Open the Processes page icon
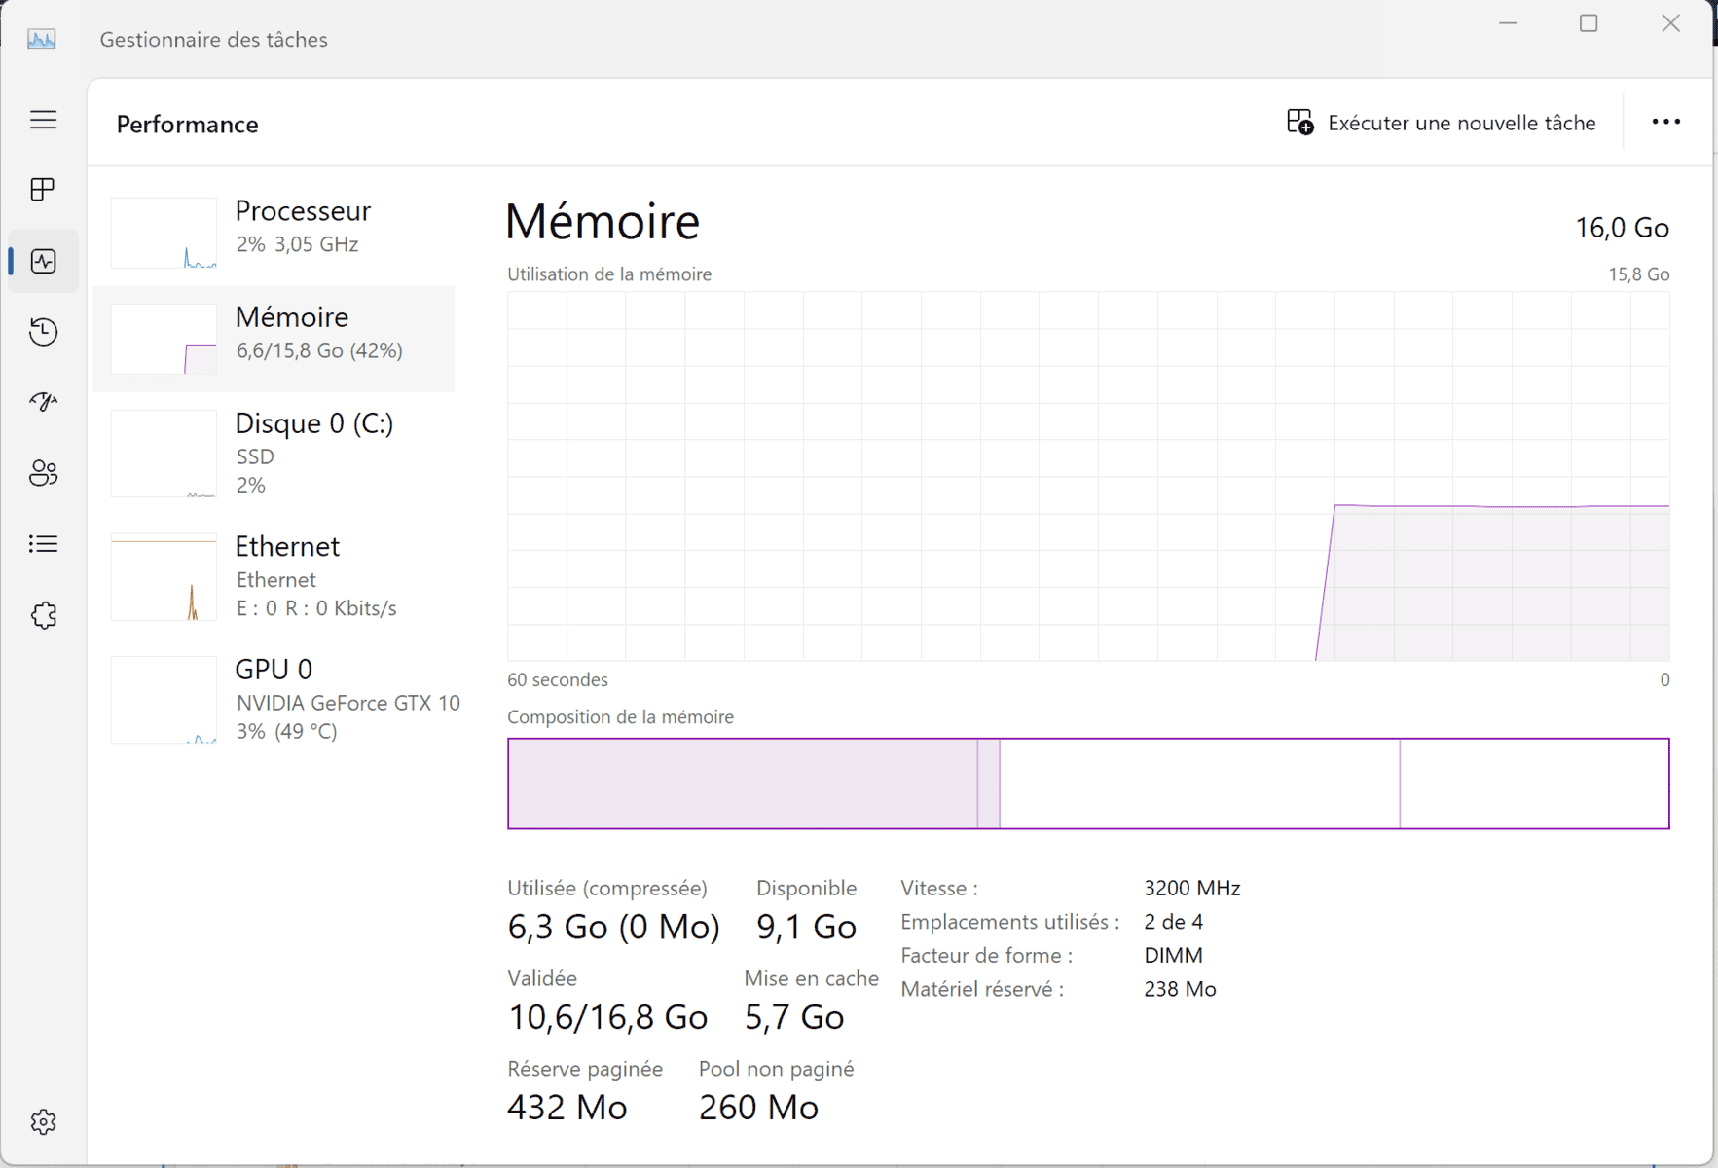1718x1168 pixels. [x=43, y=190]
